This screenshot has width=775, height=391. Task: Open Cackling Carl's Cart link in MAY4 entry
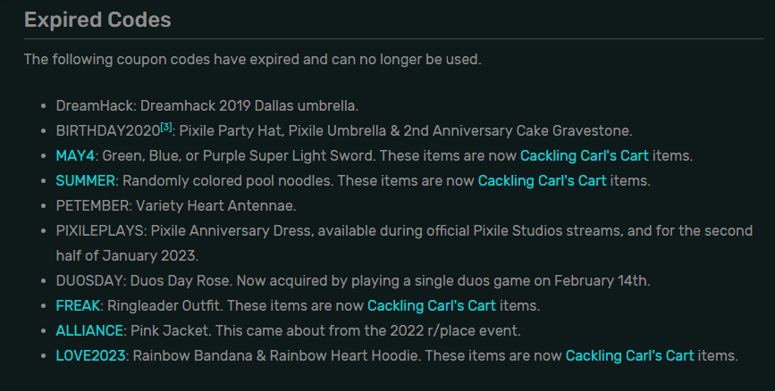pyautogui.click(x=585, y=155)
